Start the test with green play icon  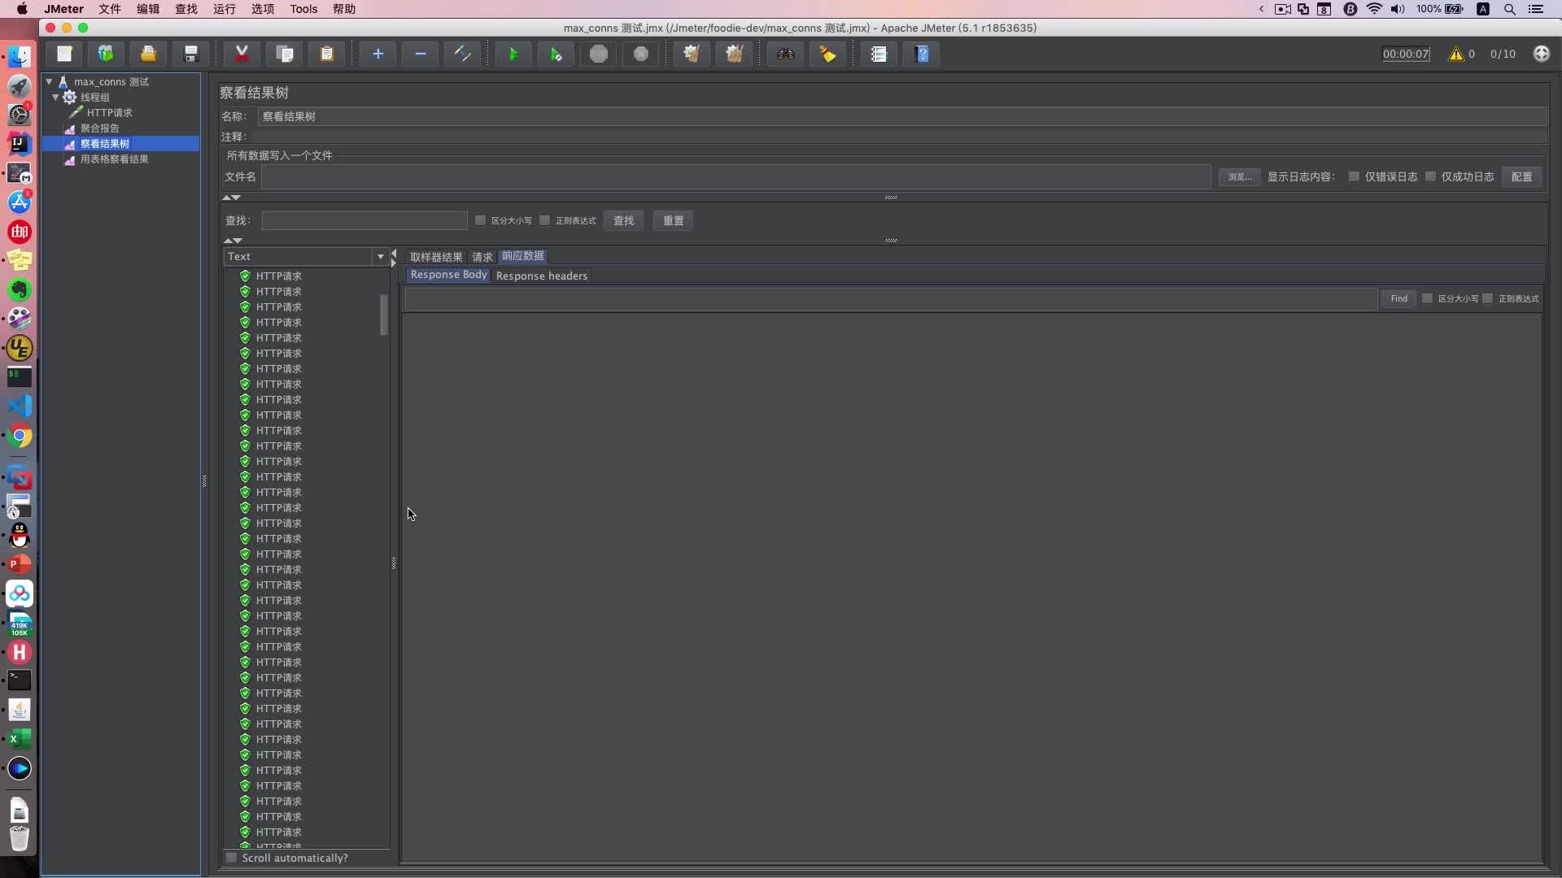click(513, 54)
